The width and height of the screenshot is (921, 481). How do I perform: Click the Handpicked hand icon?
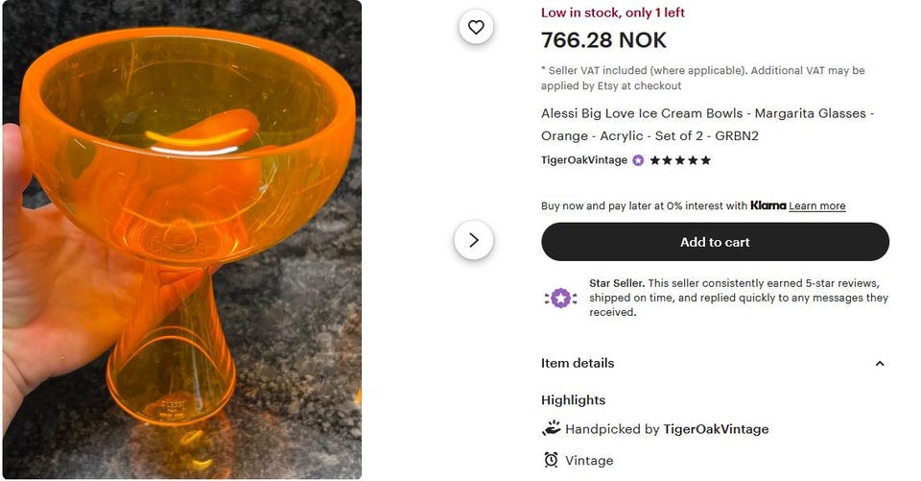click(551, 429)
